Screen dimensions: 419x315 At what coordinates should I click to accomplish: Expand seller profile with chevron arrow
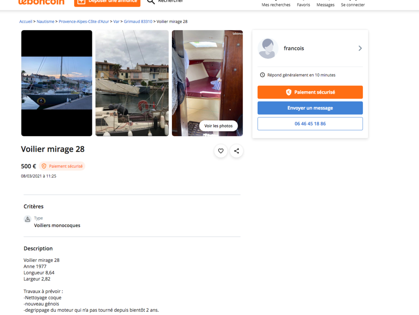pos(360,48)
